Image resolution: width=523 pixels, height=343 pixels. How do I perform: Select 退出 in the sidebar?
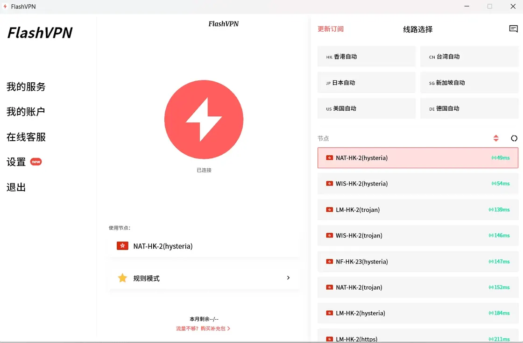[x=16, y=187]
